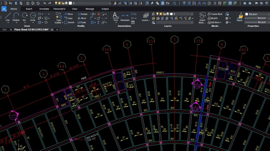Click the Ellipse tool icon in Draw panel
Viewport: 270px width, 151px height.
point(39,18)
